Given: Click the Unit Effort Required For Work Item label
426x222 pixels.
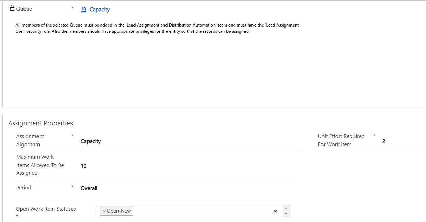Looking at the screenshot, I should [x=341, y=140].
